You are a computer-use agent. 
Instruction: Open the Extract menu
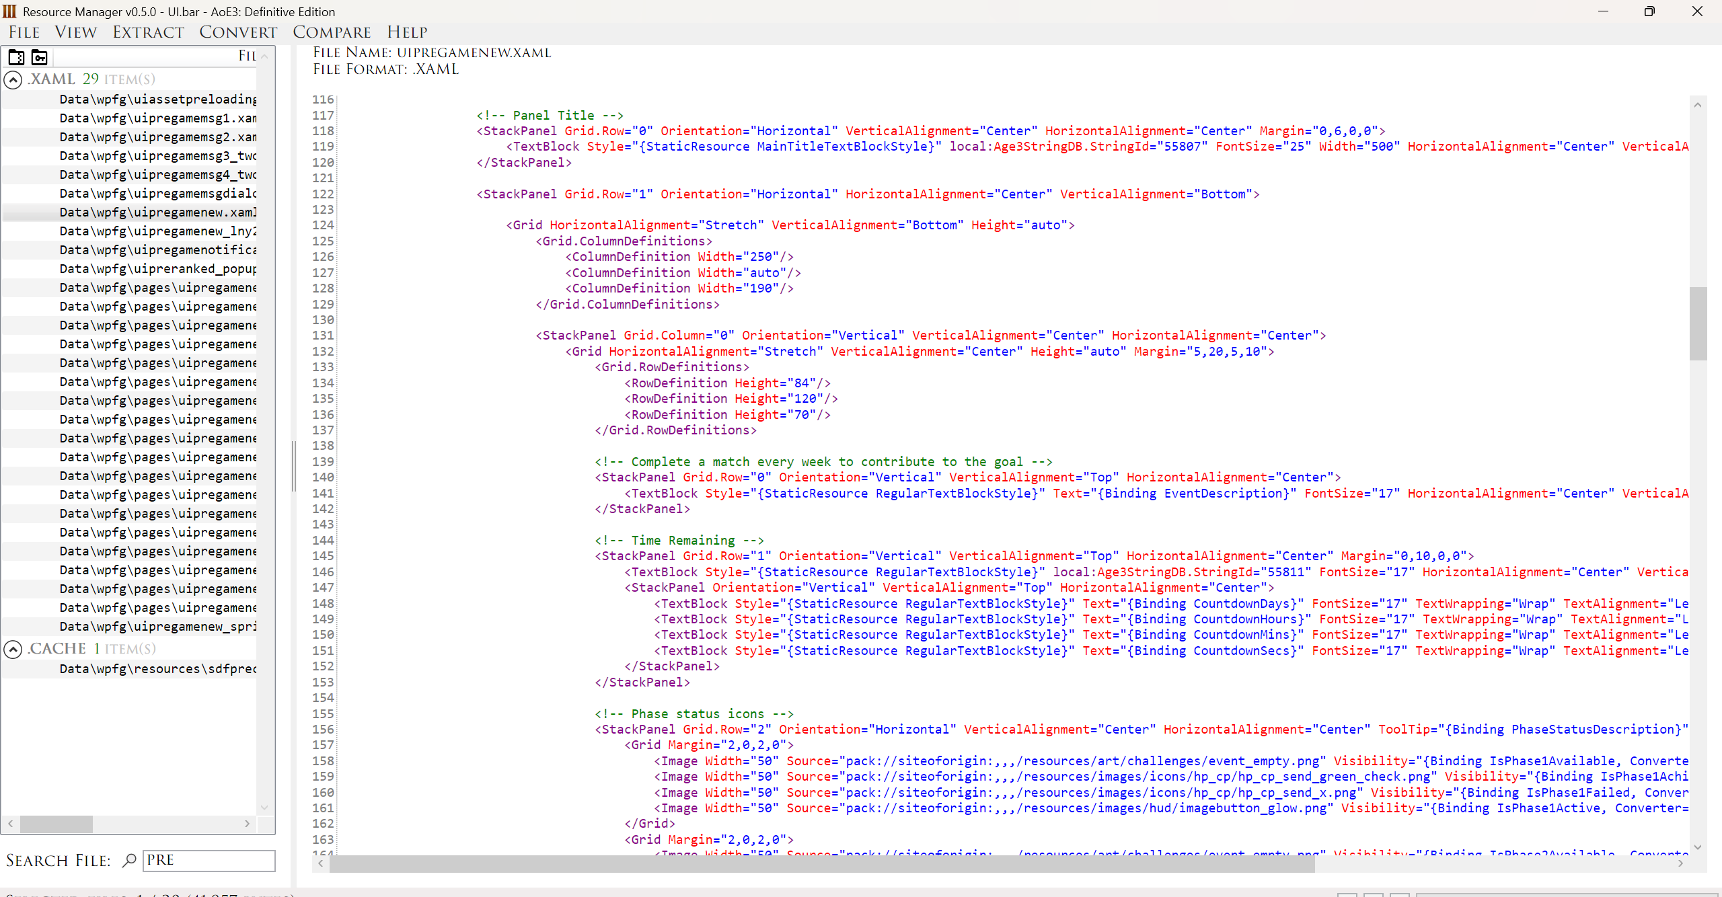pyautogui.click(x=148, y=32)
